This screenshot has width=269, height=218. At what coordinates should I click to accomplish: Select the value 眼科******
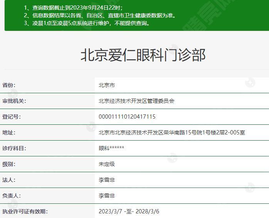111,148
